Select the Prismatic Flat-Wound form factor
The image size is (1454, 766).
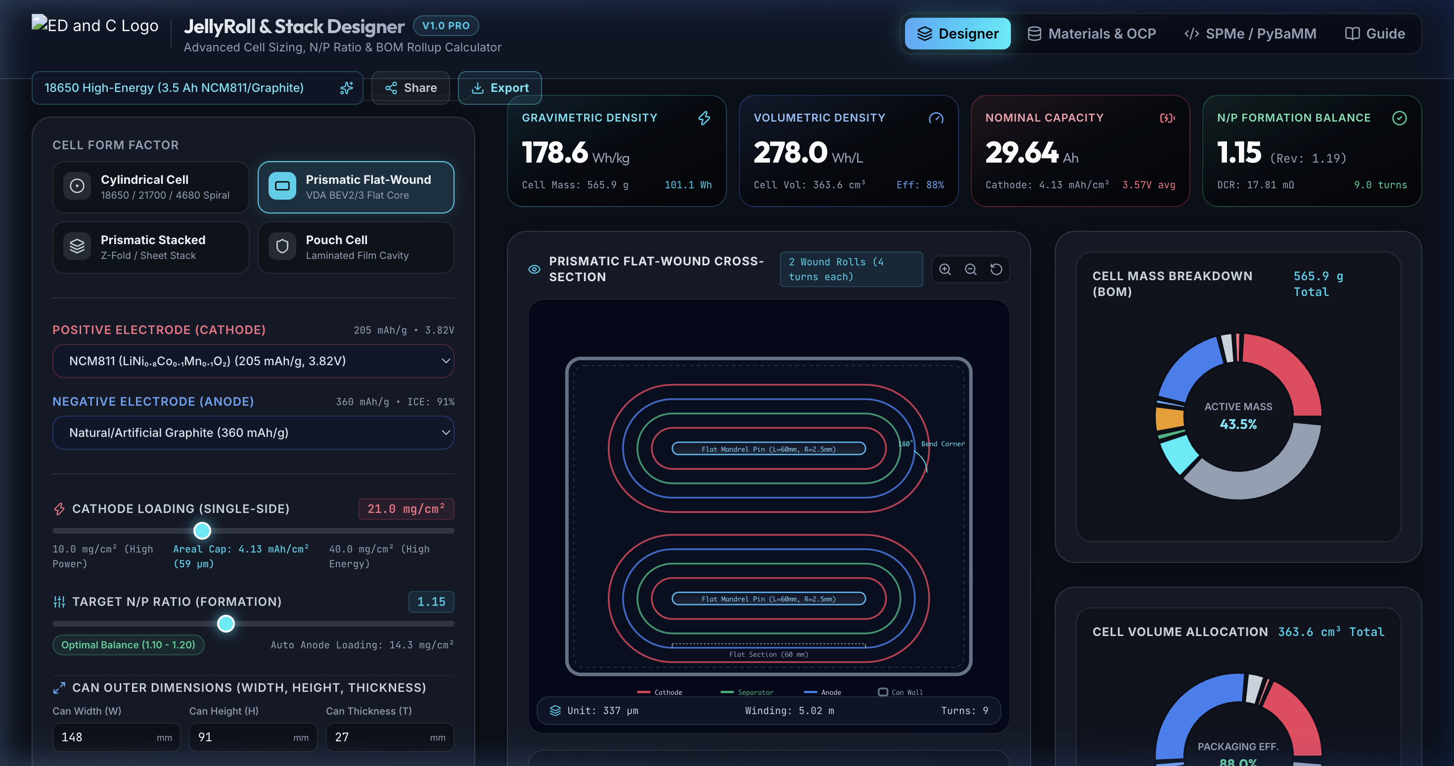pos(356,187)
